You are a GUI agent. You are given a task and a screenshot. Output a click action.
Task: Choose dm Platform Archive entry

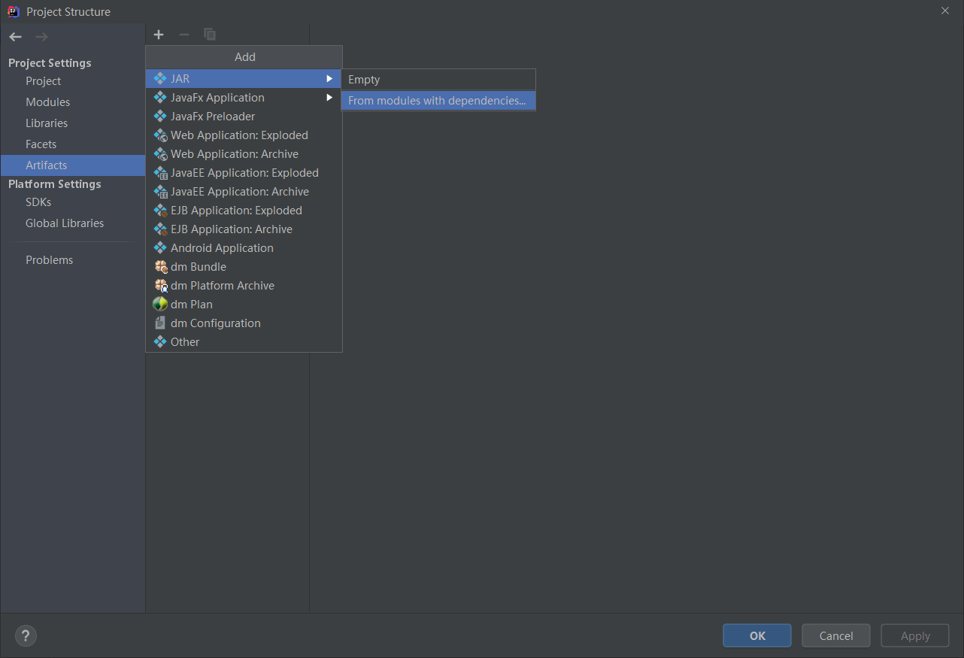(x=244, y=285)
